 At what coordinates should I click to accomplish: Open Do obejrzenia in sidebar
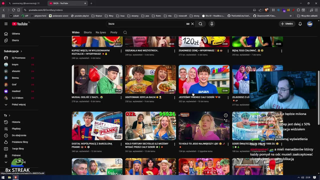click(x=19, y=135)
